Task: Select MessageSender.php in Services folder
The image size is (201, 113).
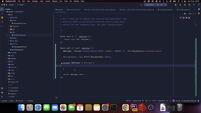Action: (20, 47)
